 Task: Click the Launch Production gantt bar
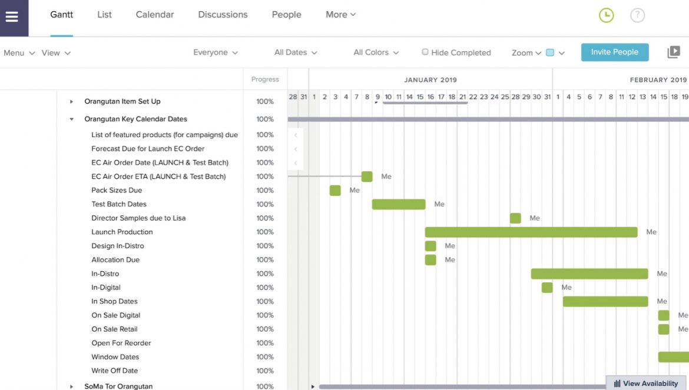(530, 232)
